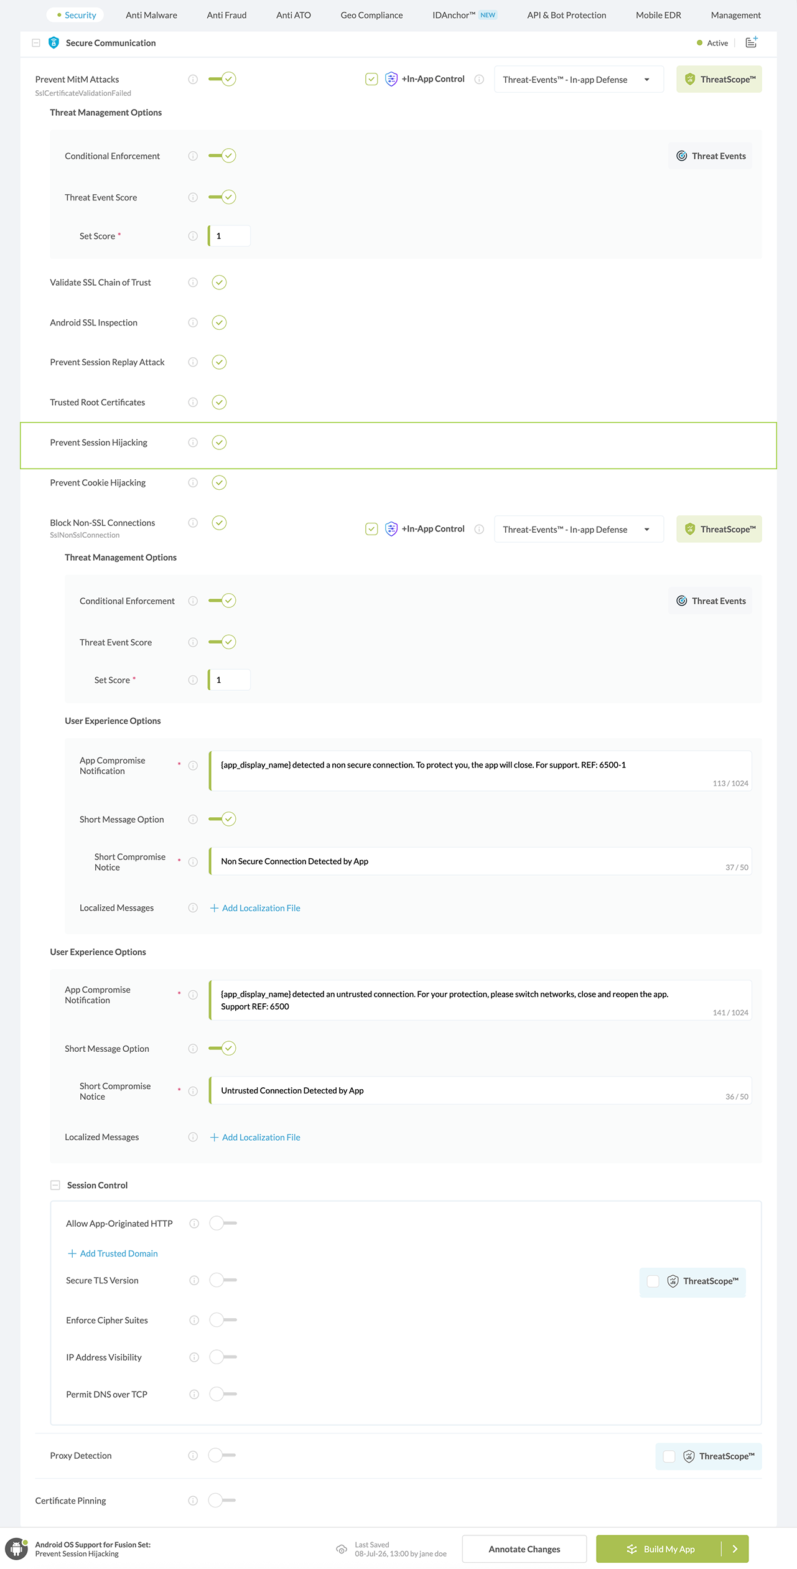The image size is (797, 1569).
Task: Click the last-saved cloud icon in footer
Action: [x=342, y=1549]
